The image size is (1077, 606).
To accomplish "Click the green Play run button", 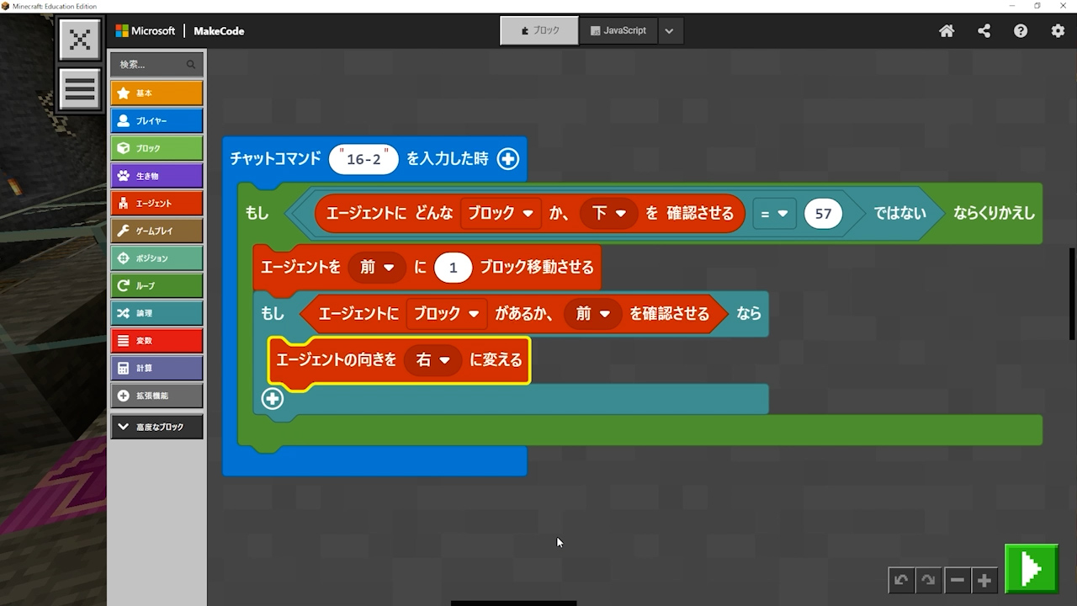I will pyautogui.click(x=1031, y=570).
